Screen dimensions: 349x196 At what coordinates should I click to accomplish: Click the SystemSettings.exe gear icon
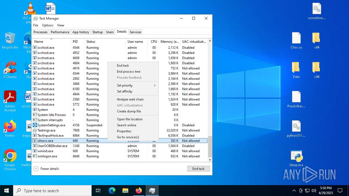pyautogui.click(x=35, y=125)
